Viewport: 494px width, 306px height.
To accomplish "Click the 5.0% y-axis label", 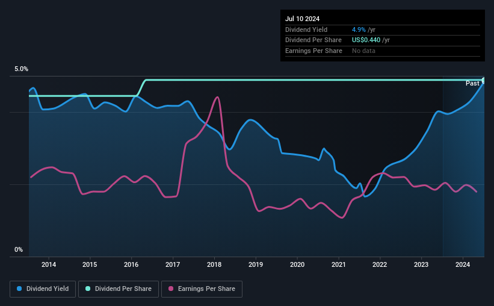I will [21, 69].
